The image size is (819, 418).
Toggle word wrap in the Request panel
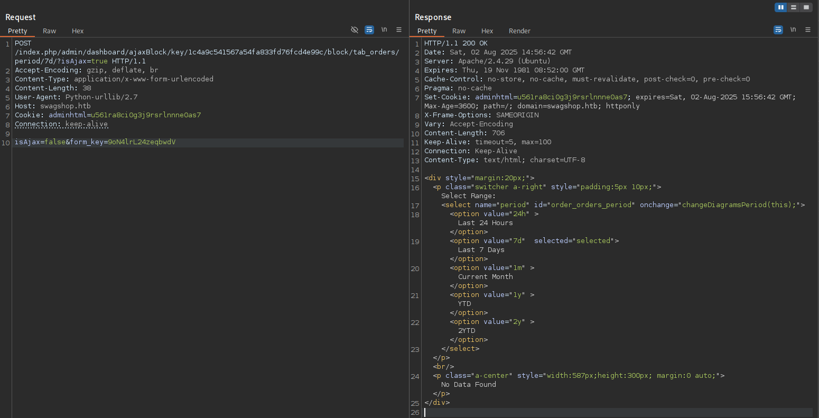(369, 30)
